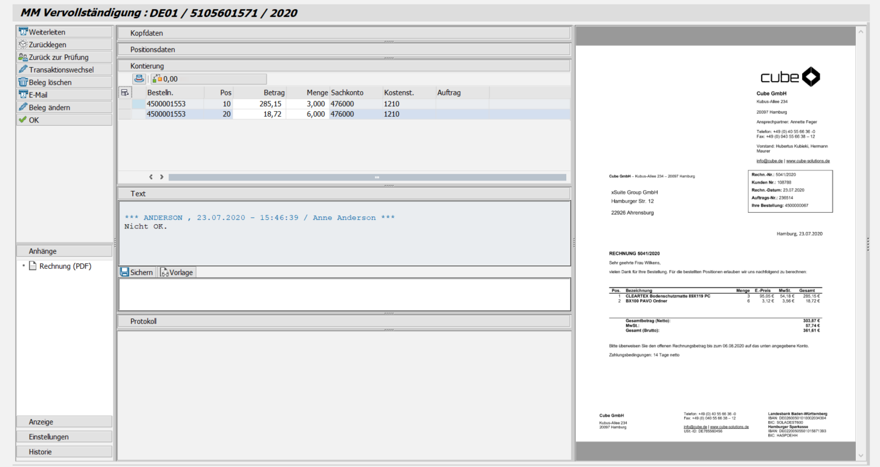The image size is (880, 467).
Task: Open the Vorlage dialog
Action: pos(176,272)
